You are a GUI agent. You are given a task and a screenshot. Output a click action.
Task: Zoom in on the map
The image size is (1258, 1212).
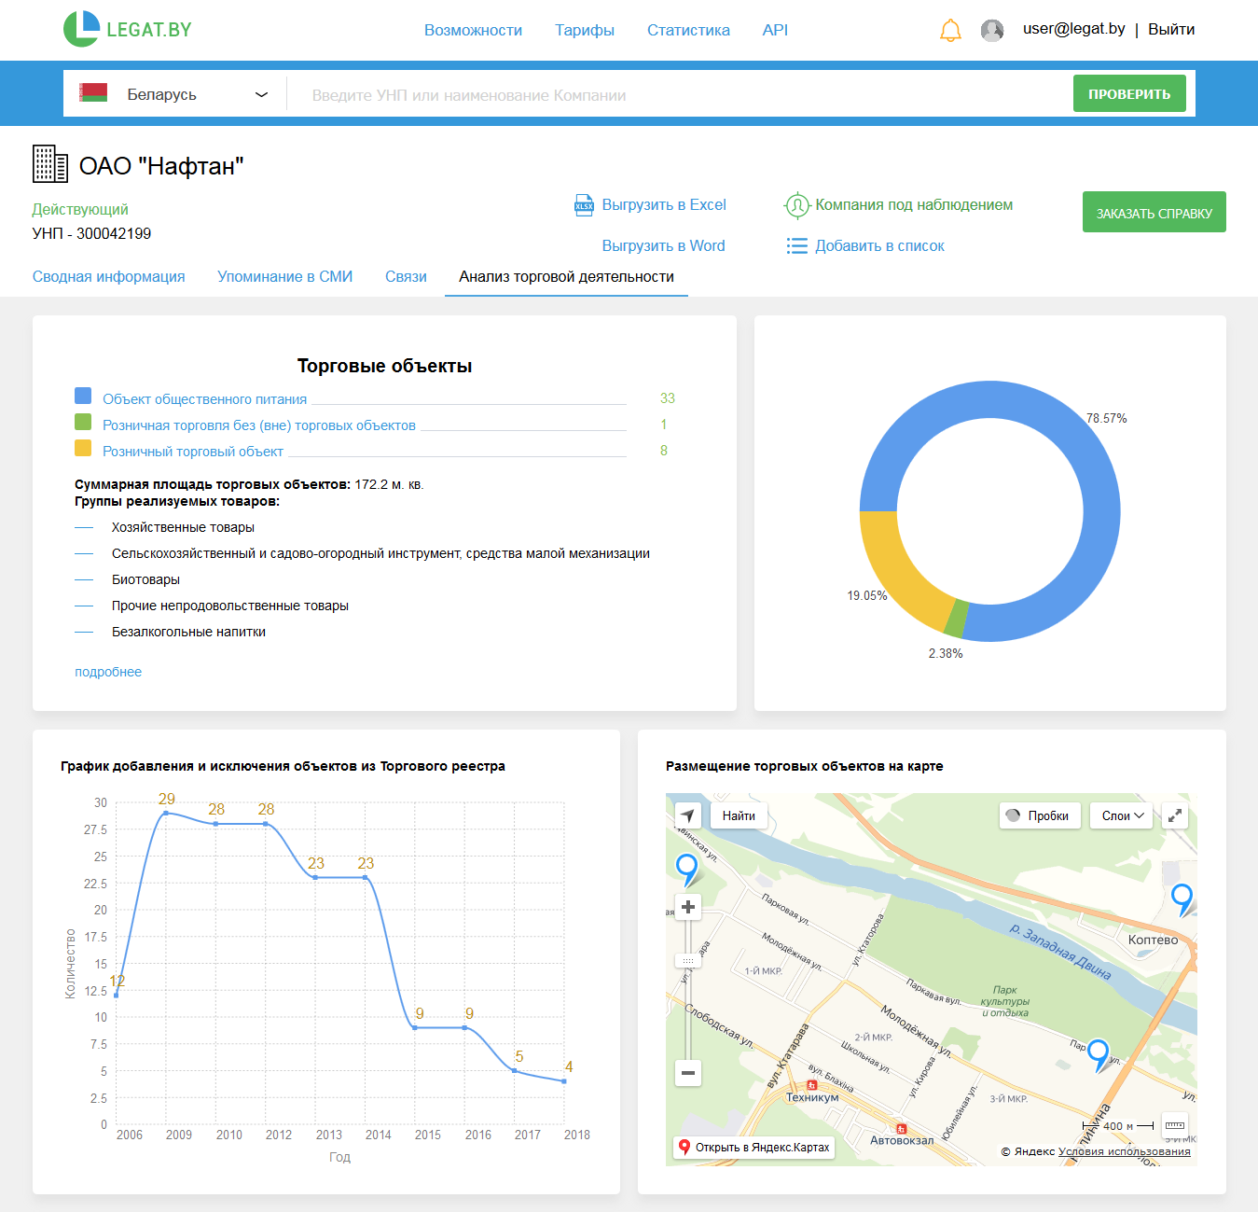click(x=688, y=907)
